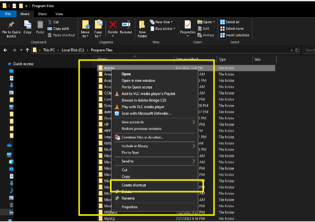Expand the New item dropdown
The image size is (315, 222).
(161, 22)
